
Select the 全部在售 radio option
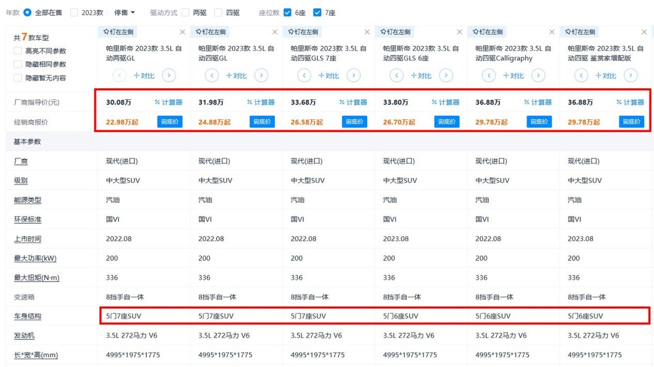click(27, 13)
